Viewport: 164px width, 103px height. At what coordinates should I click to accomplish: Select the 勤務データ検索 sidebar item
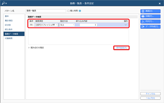(x=14, y=34)
